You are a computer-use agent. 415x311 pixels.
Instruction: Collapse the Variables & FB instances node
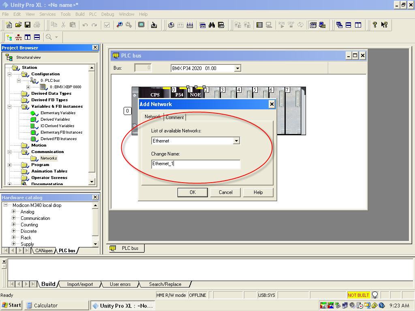pos(10,107)
